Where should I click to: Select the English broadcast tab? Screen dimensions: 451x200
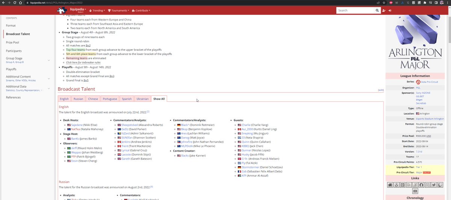click(x=64, y=99)
